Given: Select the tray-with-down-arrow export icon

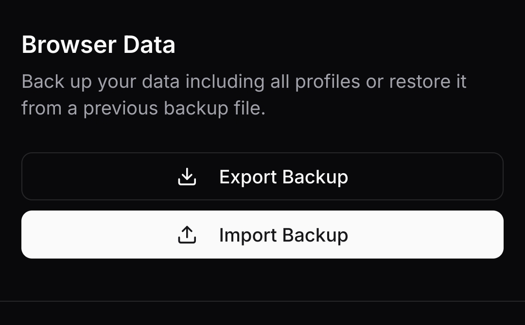Looking at the screenshot, I should [x=187, y=177].
